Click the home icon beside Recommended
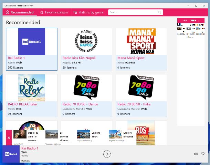The height and width of the screenshot is (165, 210). tap(7, 12)
